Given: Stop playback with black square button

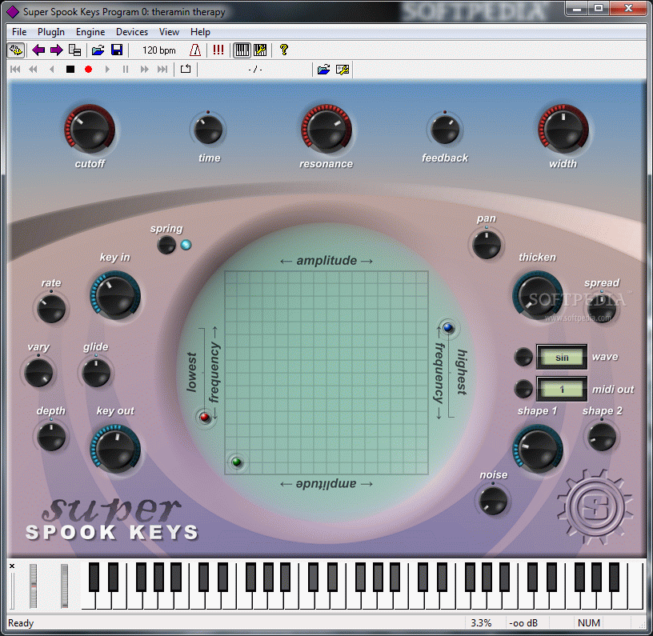Looking at the screenshot, I should (70, 70).
